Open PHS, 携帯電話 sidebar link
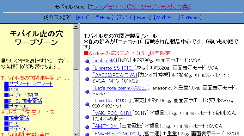Viewport: 244px width, 136px height. click(x=23, y=101)
